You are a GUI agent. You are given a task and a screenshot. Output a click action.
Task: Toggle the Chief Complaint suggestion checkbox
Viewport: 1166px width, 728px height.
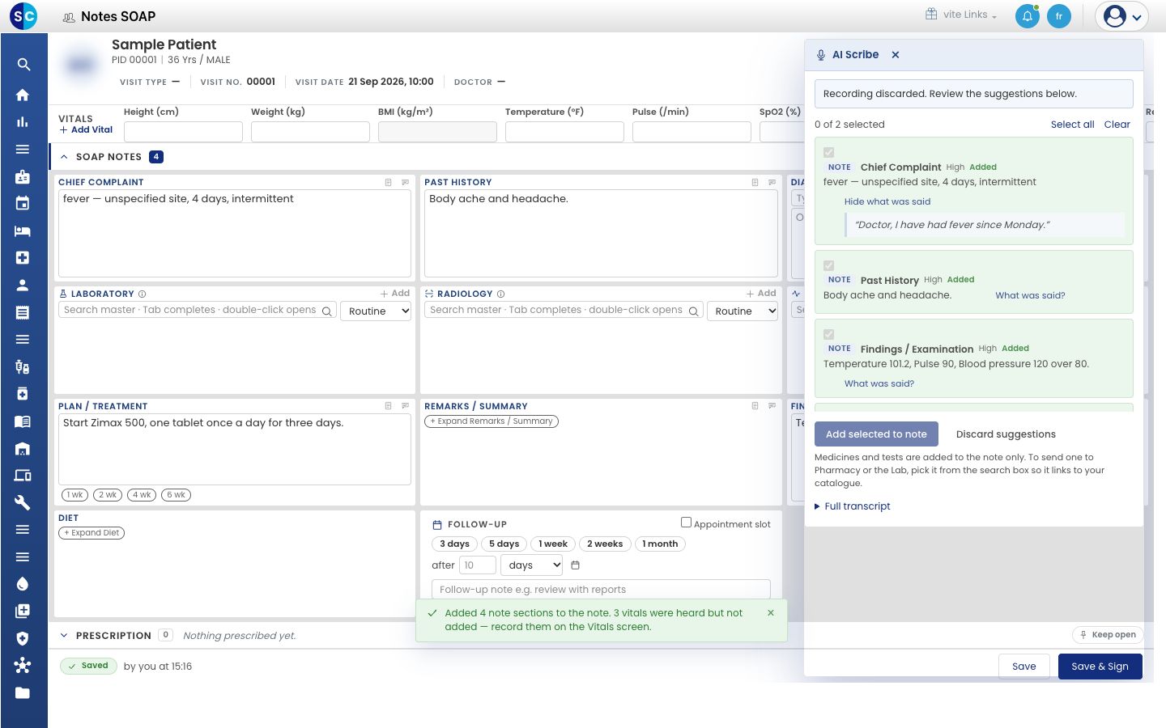[829, 152]
